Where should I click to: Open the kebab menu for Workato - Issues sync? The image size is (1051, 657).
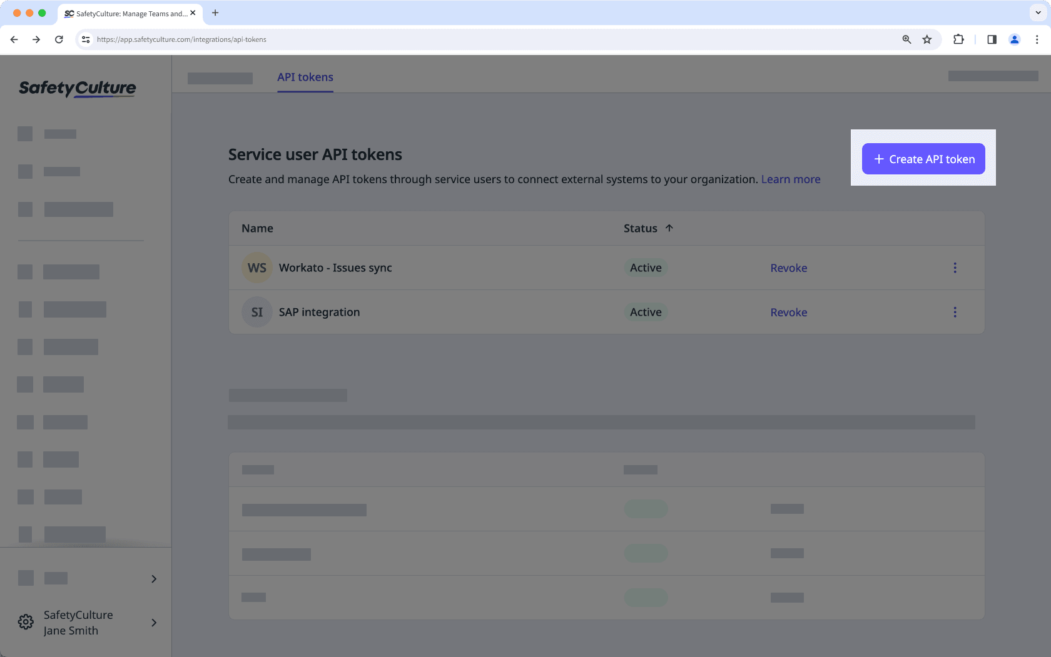[x=955, y=268]
